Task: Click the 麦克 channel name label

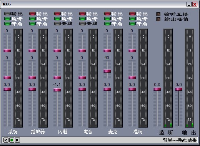Action: click(x=113, y=132)
